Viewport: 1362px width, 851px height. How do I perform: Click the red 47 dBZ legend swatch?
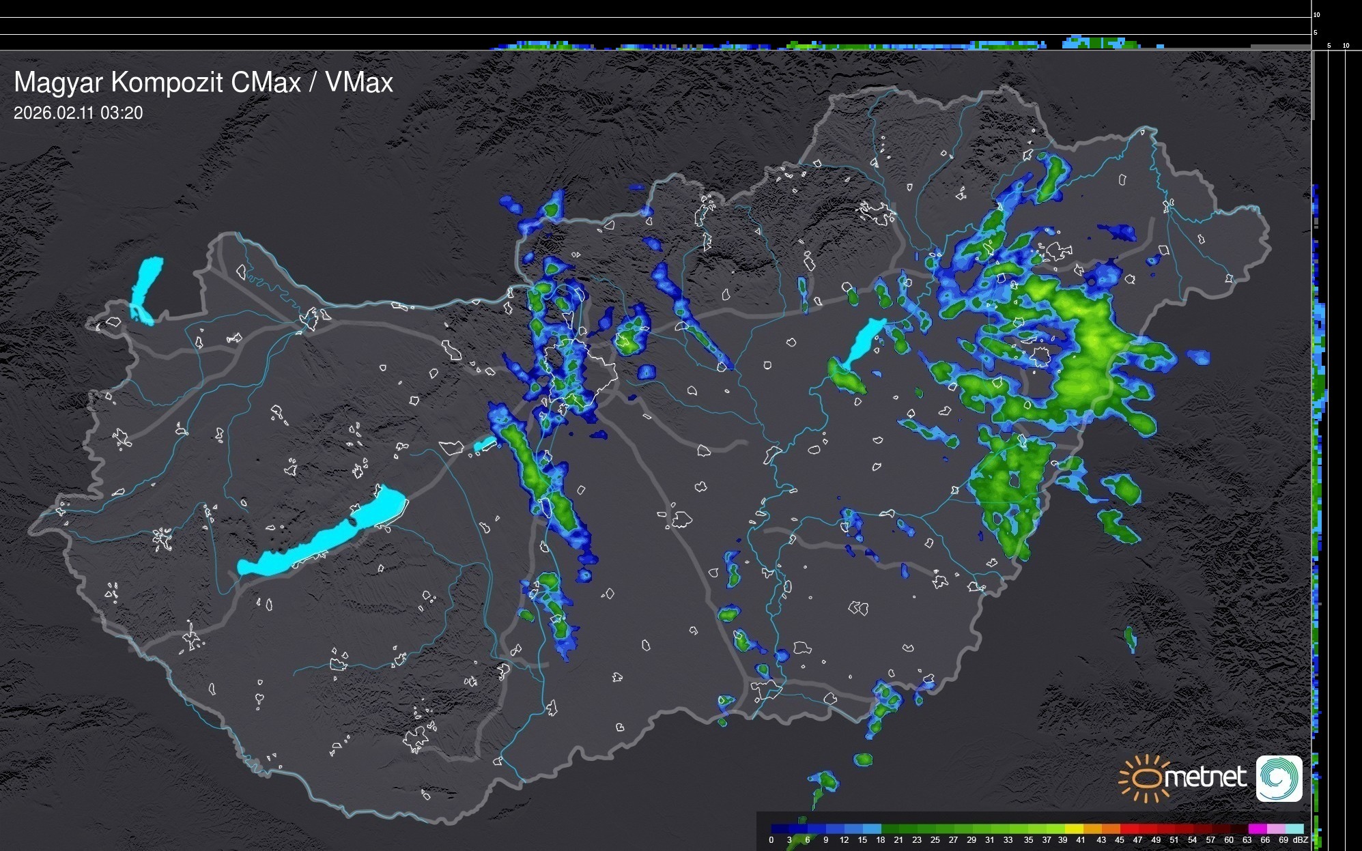pyautogui.click(x=1147, y=828)
